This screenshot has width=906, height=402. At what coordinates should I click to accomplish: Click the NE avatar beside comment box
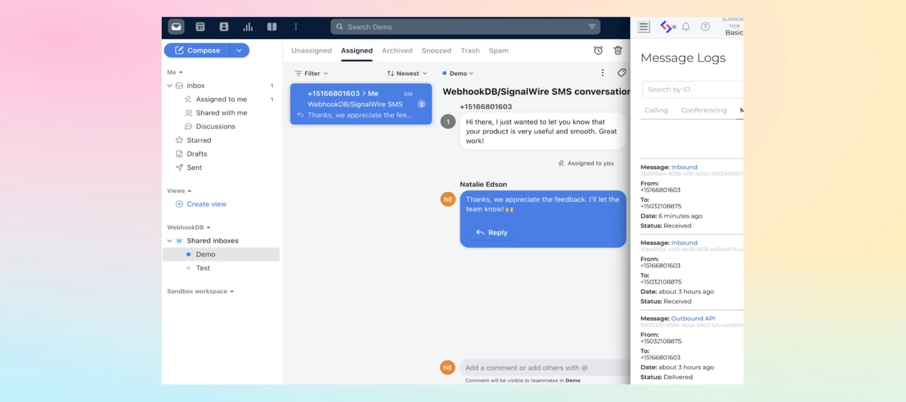[x=448, y=367]
